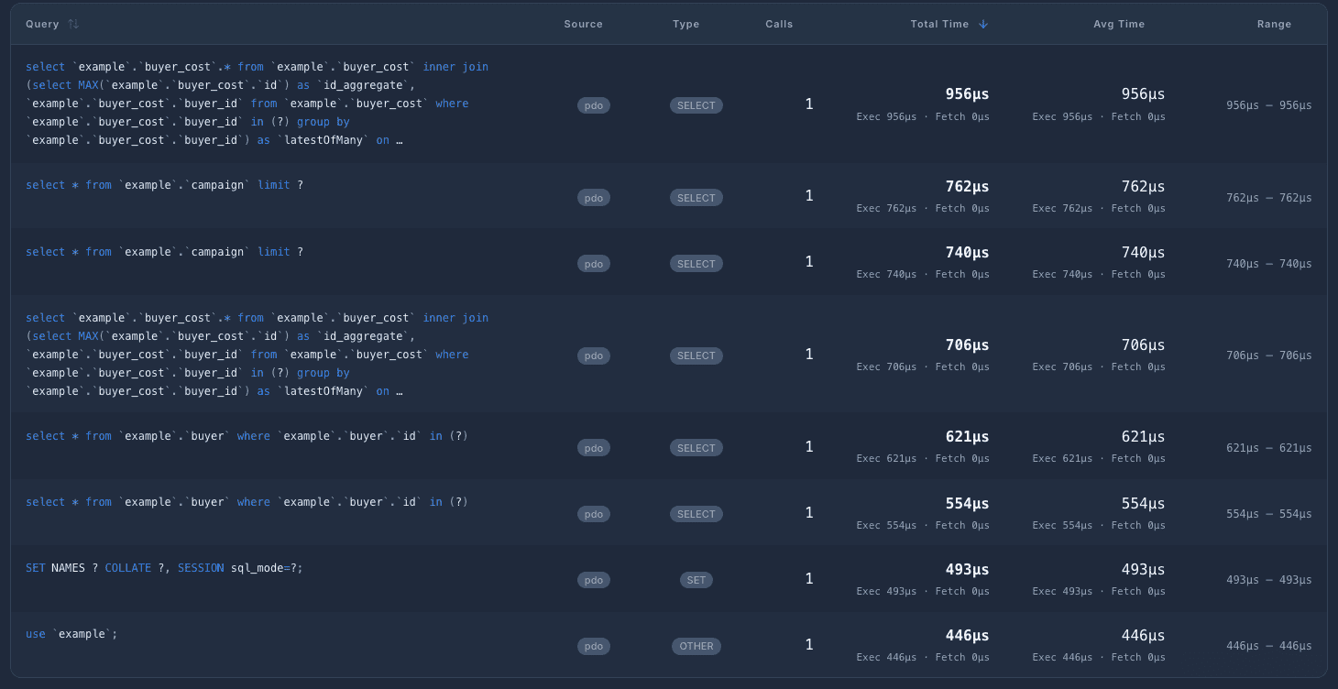Select the use `example` query text
Viewport: 1338px width, 689px height.
(71, 634)
